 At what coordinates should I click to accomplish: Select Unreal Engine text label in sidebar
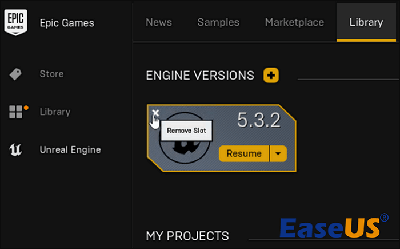(70, 150)
